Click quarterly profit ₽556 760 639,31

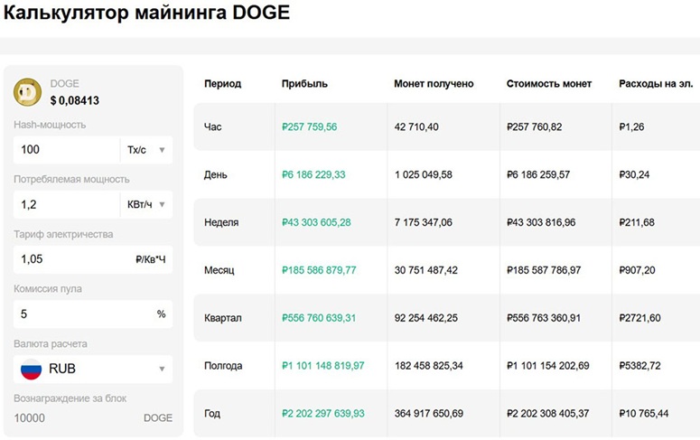[319, 318]
